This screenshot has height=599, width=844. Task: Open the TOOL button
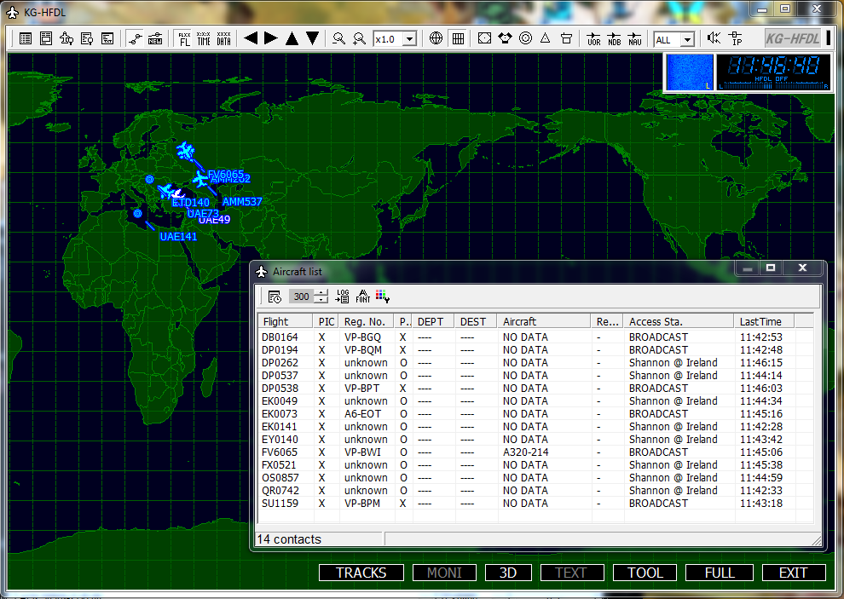[x=645, y=573]
